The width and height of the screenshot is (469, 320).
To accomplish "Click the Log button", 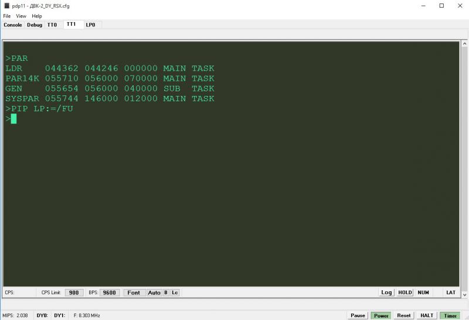I will 386,293.
